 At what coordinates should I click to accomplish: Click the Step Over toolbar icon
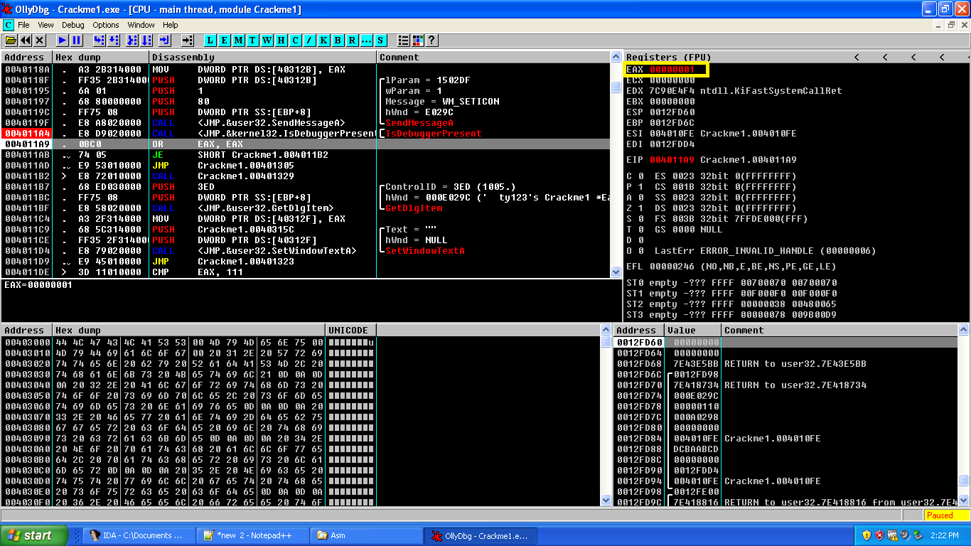[x=114, y=41]
